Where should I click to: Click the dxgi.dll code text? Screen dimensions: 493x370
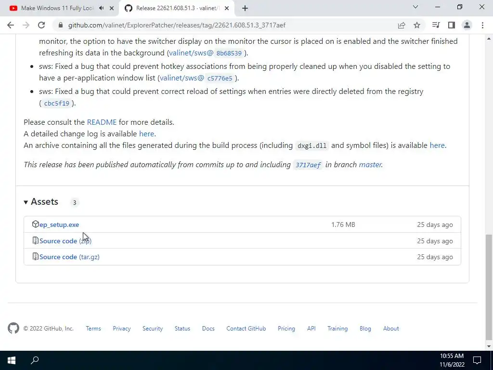coord(312,145)
